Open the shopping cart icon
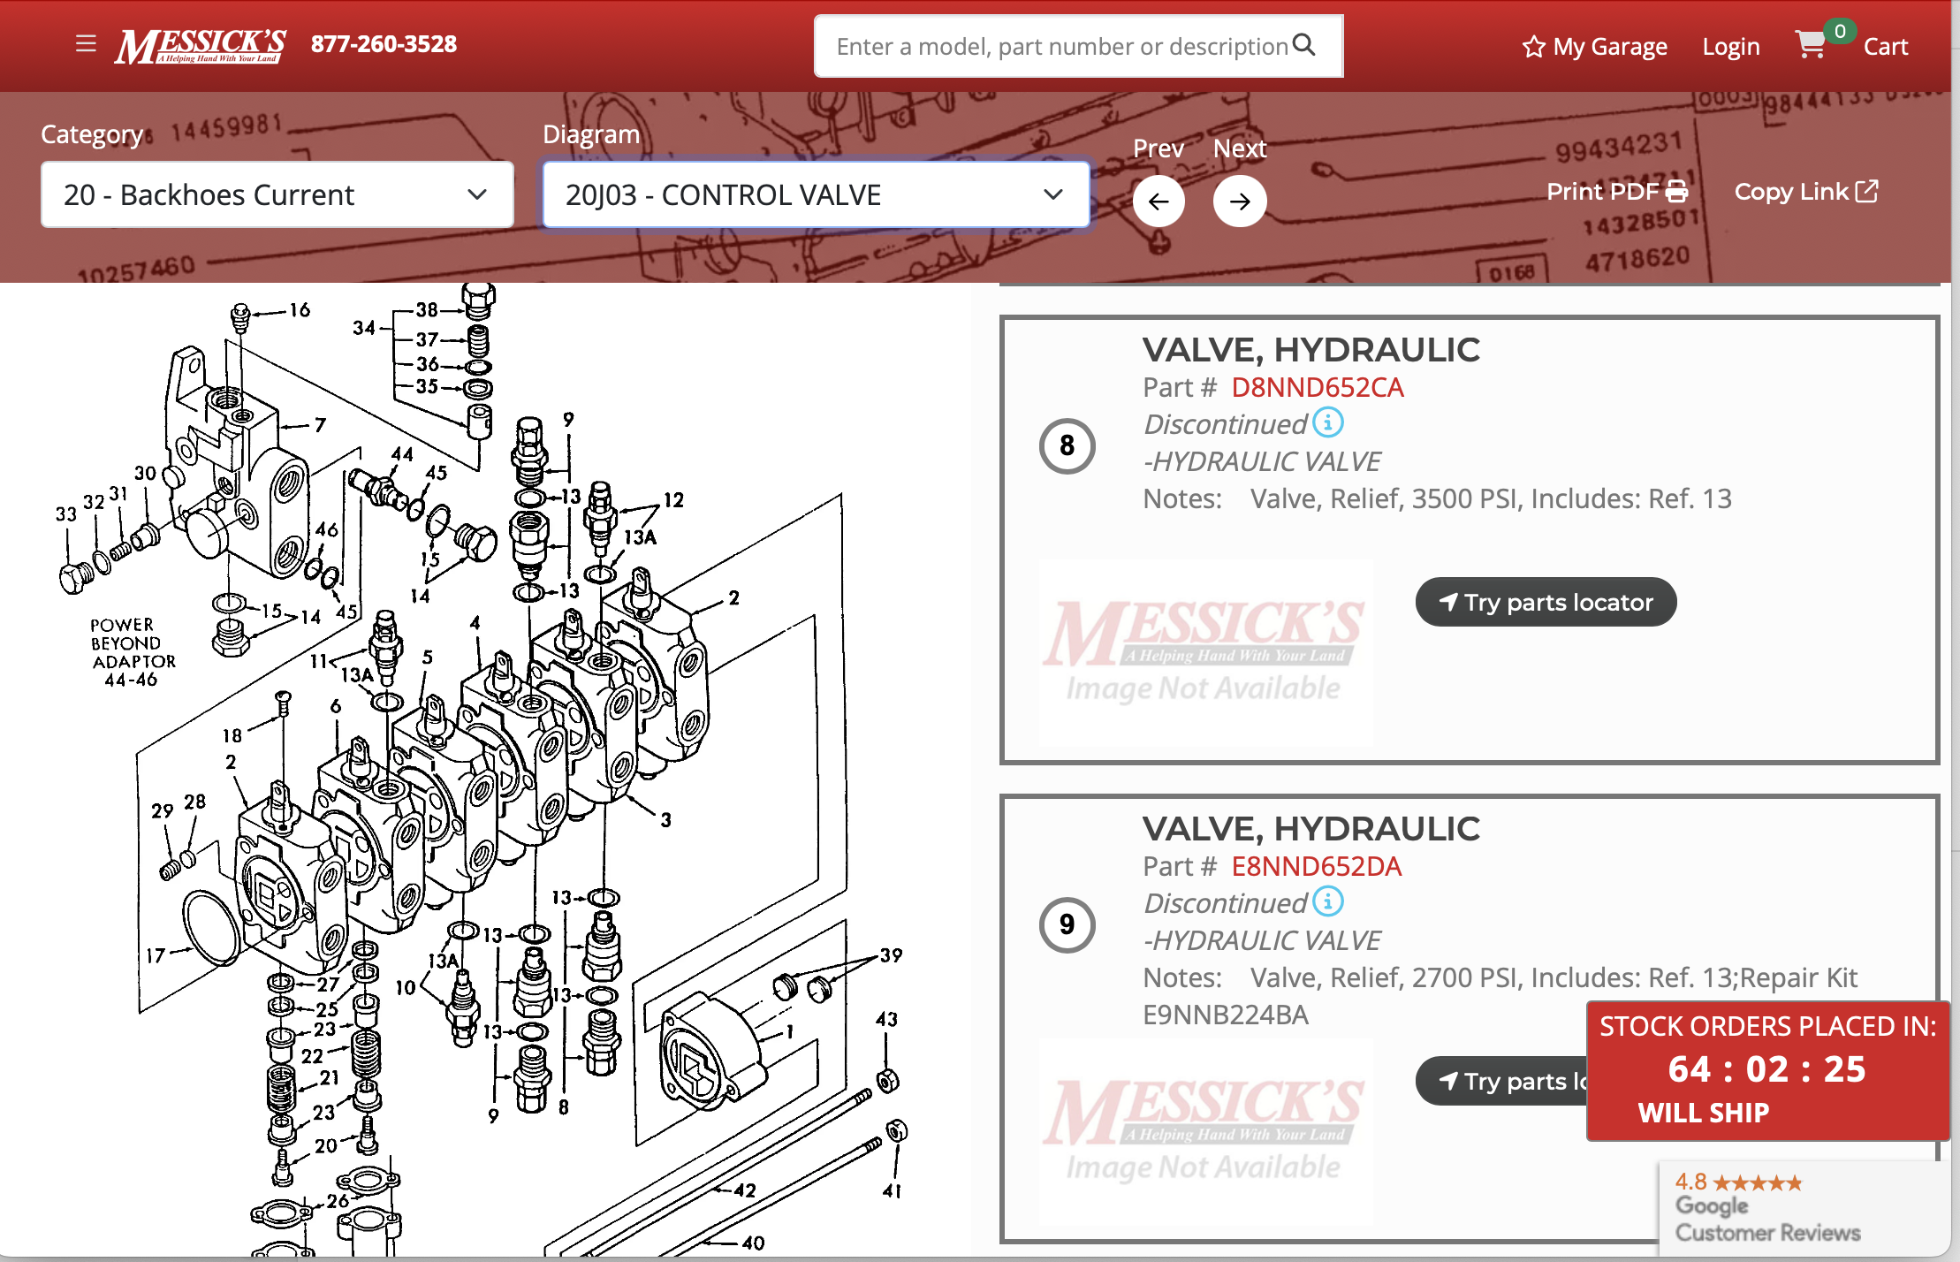The image size is (1960, 1262). (x=1810, y=44)
